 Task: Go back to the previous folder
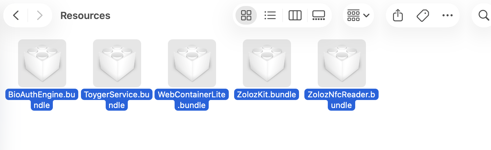[x=16, y=15]
